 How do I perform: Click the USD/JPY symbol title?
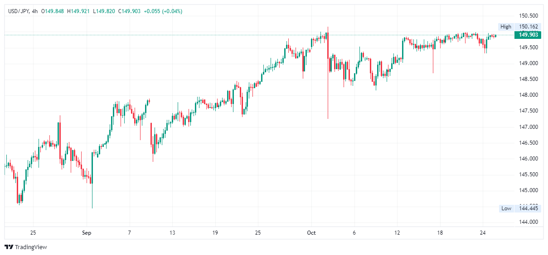pyautogui.click(x=19, y=11)
